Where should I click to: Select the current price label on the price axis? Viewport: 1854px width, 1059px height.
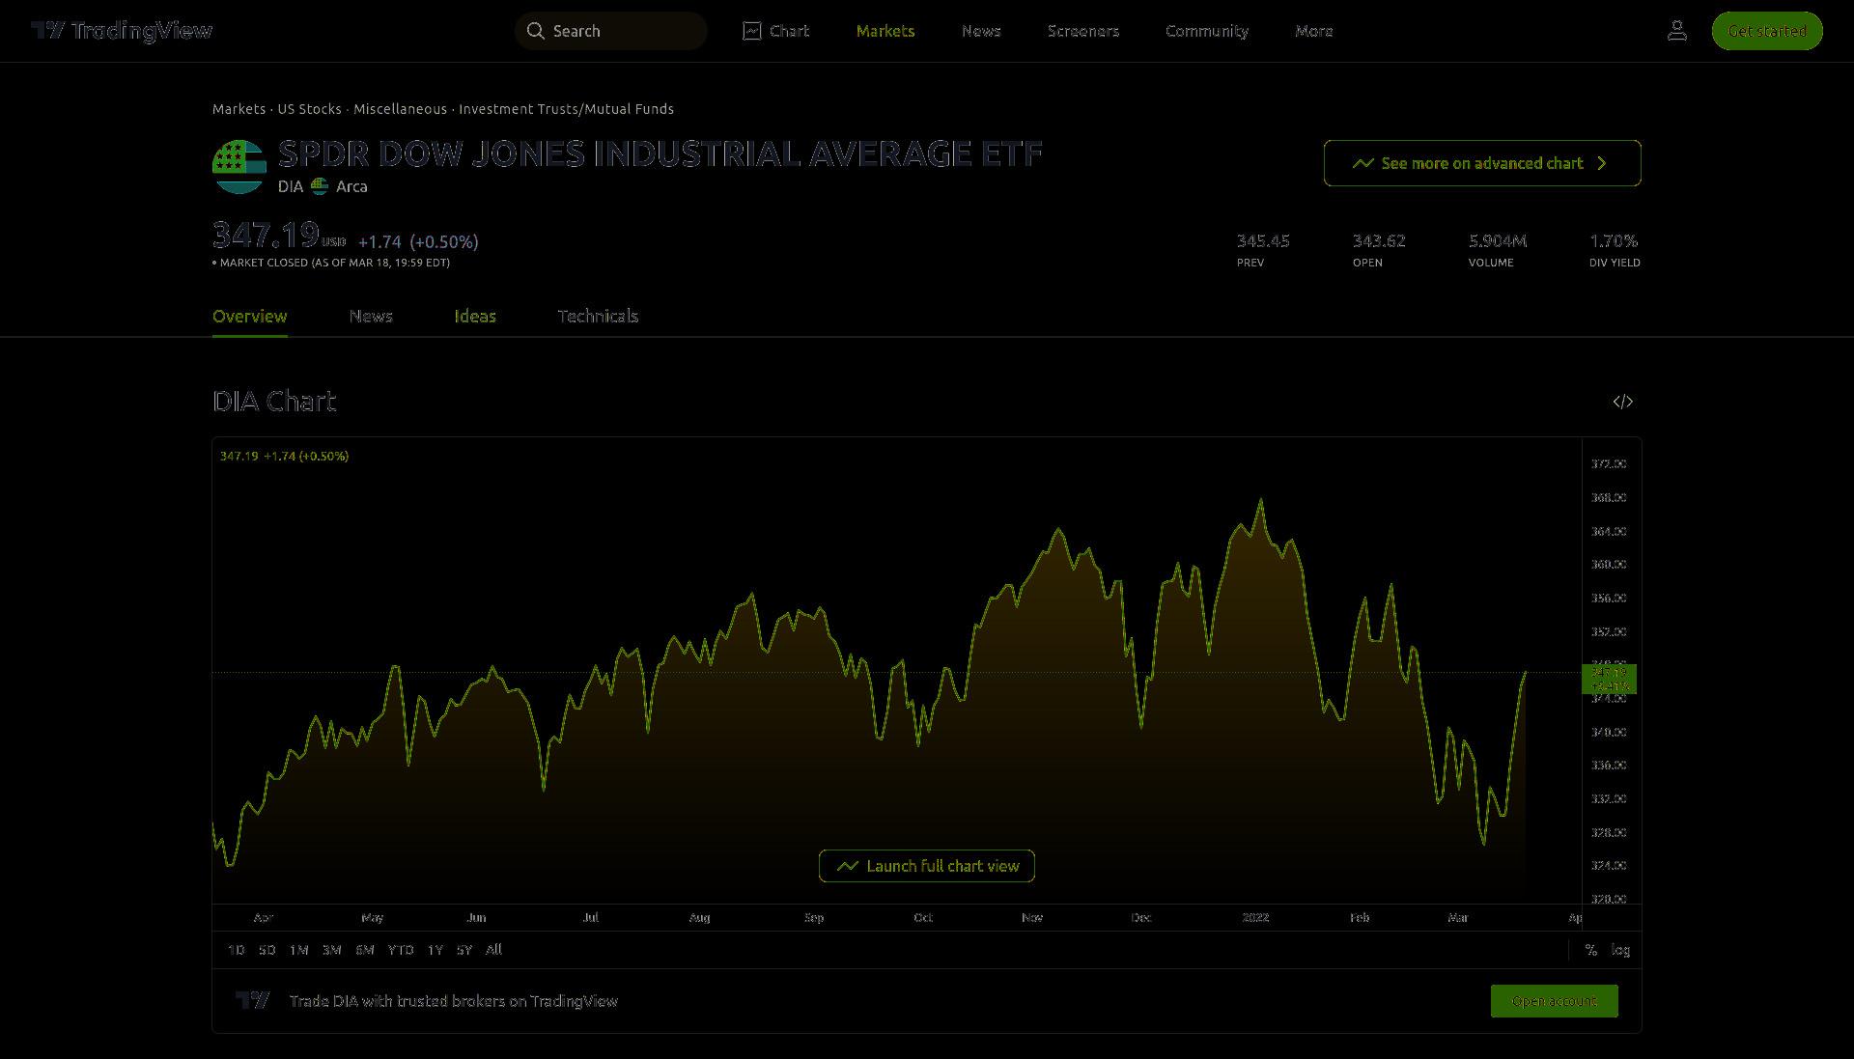click(x=1609, y=679)
